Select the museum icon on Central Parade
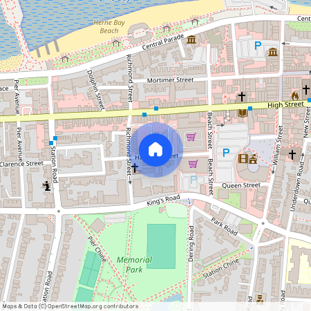 click(x=191, y=39)
